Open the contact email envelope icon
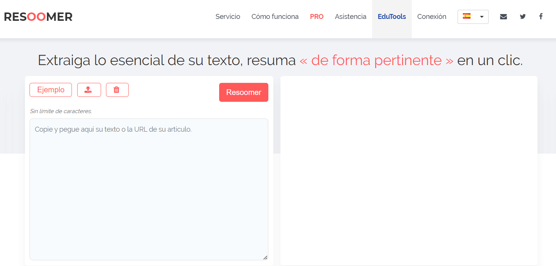Screen dimensions: 556x266 click(x=503, y=16)
